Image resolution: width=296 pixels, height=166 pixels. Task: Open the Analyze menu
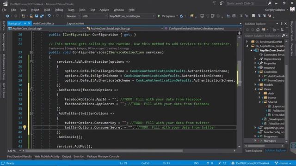tap(104, 10)
